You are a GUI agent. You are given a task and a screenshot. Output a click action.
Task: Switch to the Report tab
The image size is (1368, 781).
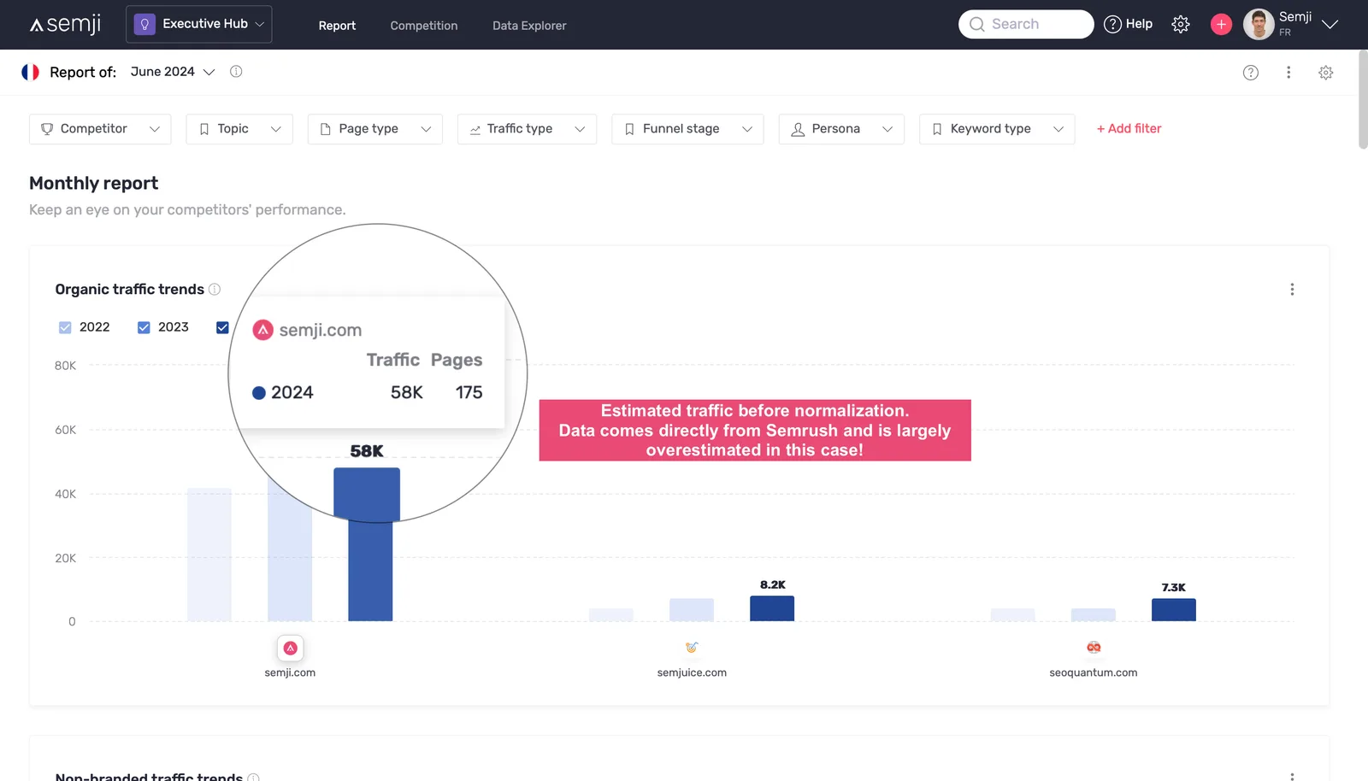coord(337,26)
